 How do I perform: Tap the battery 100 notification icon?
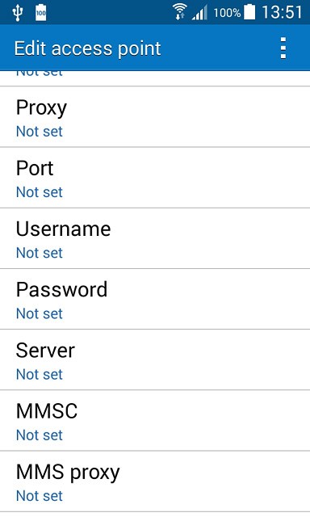pyautogui.click(x=41, y=13)
